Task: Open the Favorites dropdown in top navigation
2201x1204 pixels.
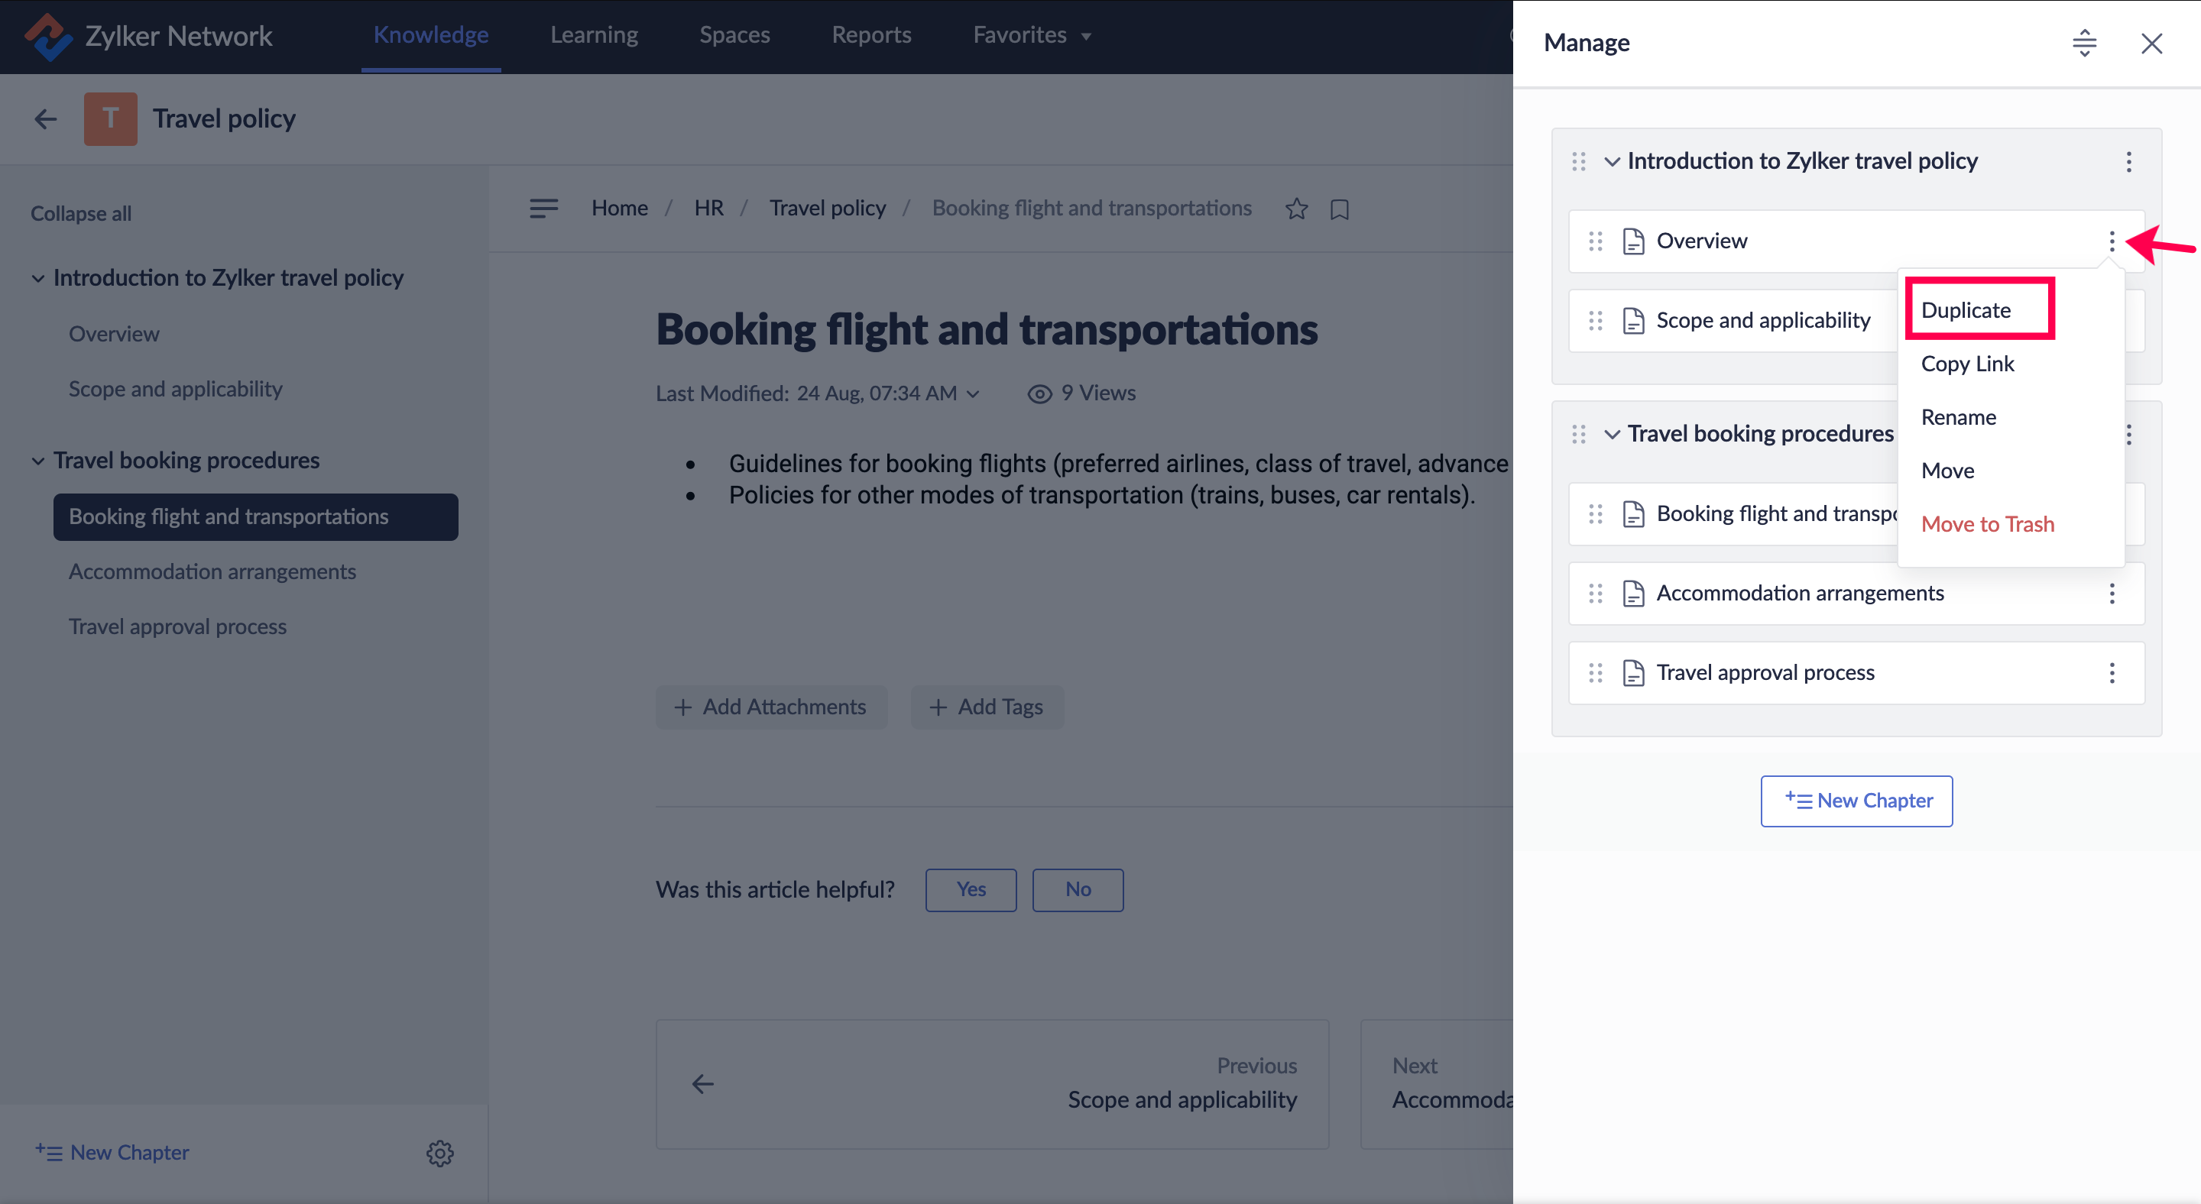Action: [x=1031, y=35]
